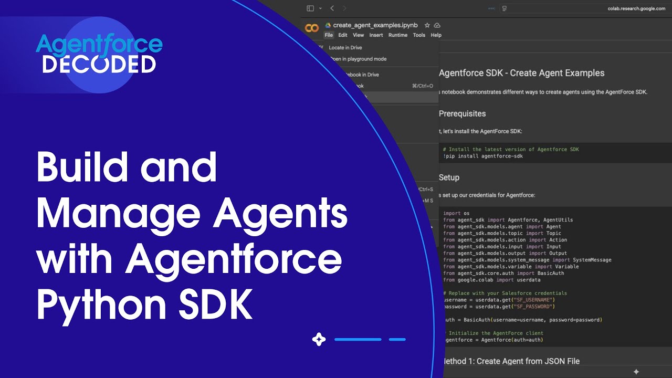Click the "import SystemMessage" code line
The width and height of the screenshot is (672, 378).
[527, 260]
